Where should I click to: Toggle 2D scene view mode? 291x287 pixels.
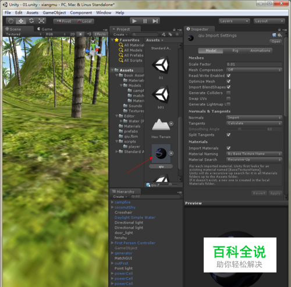[x=72, y=34]
